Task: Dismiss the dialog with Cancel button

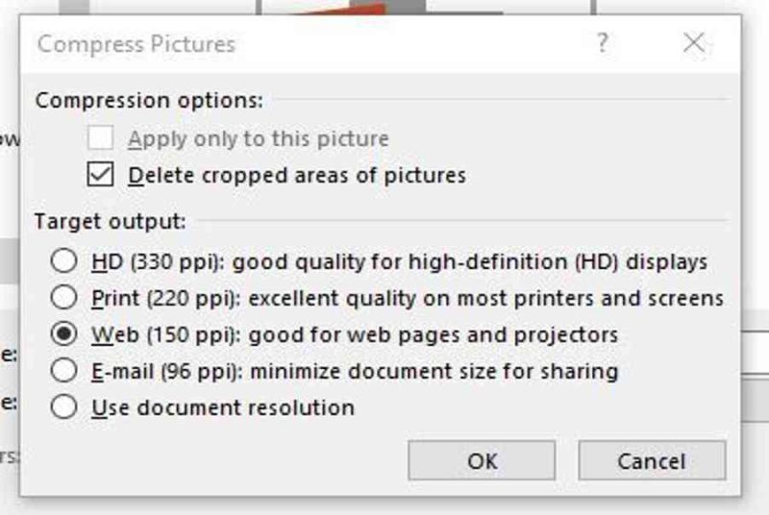Action: pos(652,460)
